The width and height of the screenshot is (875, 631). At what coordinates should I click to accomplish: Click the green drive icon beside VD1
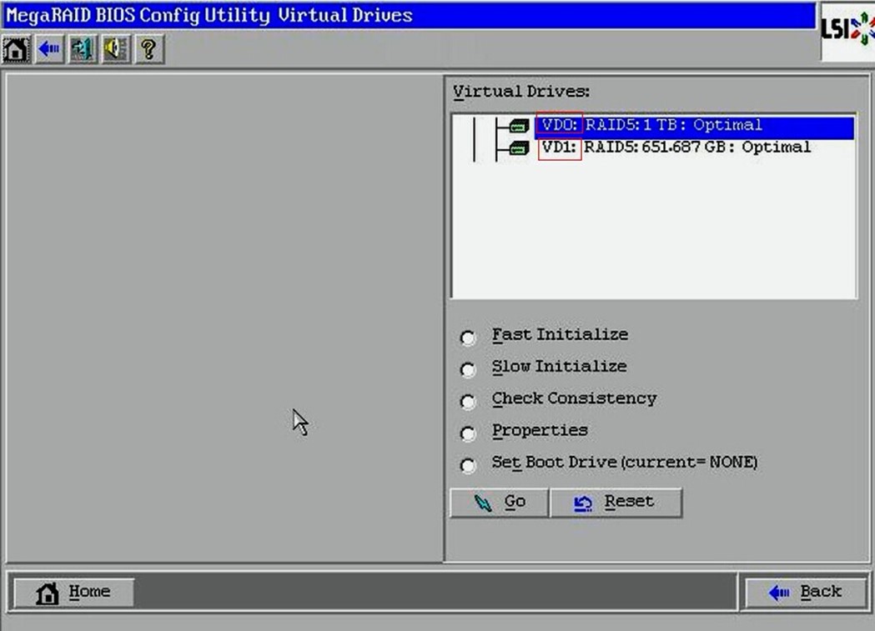(x=519, y=148)
